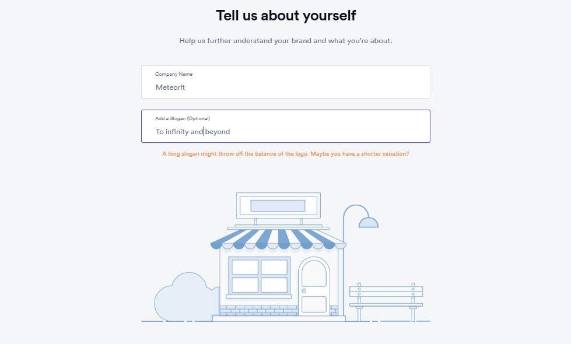Image resolution: width=571 pixels, height=344 pixels.
Task: Click the park bench illustration
Action: click(x=386, y=296)
